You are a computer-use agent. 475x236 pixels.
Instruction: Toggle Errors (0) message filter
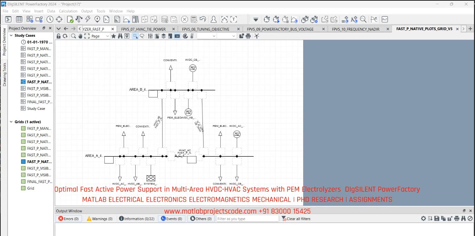tap(69, 219)
